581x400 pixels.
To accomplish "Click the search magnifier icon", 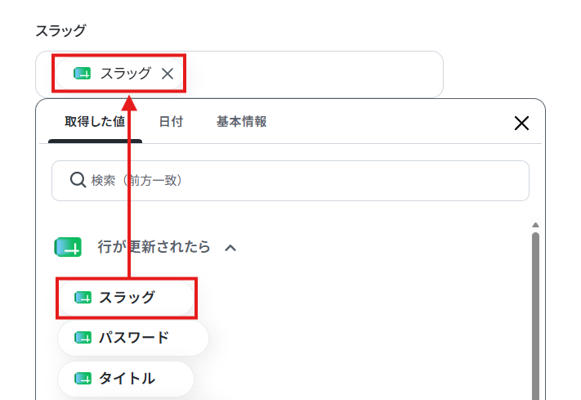I will pyautogui.click(x=78, y=180).
